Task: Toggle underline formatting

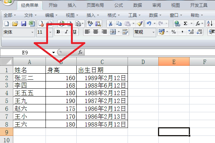Action: click(x=75, y=32)
